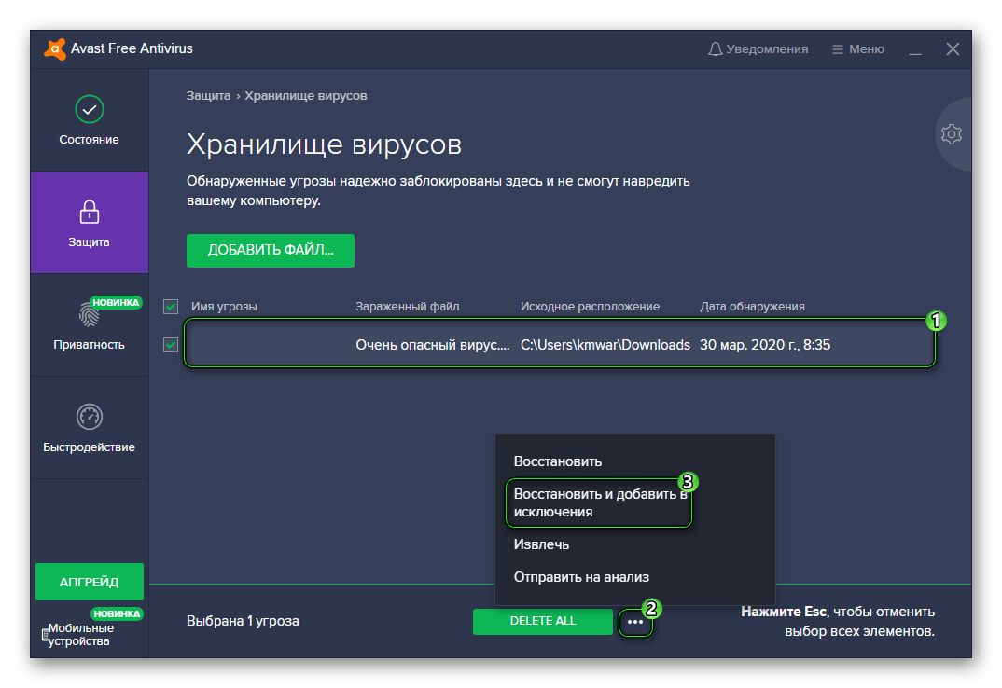Image resolution: width=1002 pixels, height=688 pixels.
Task: Click the Avast logo icon
Action: click(x=55, y=49)
